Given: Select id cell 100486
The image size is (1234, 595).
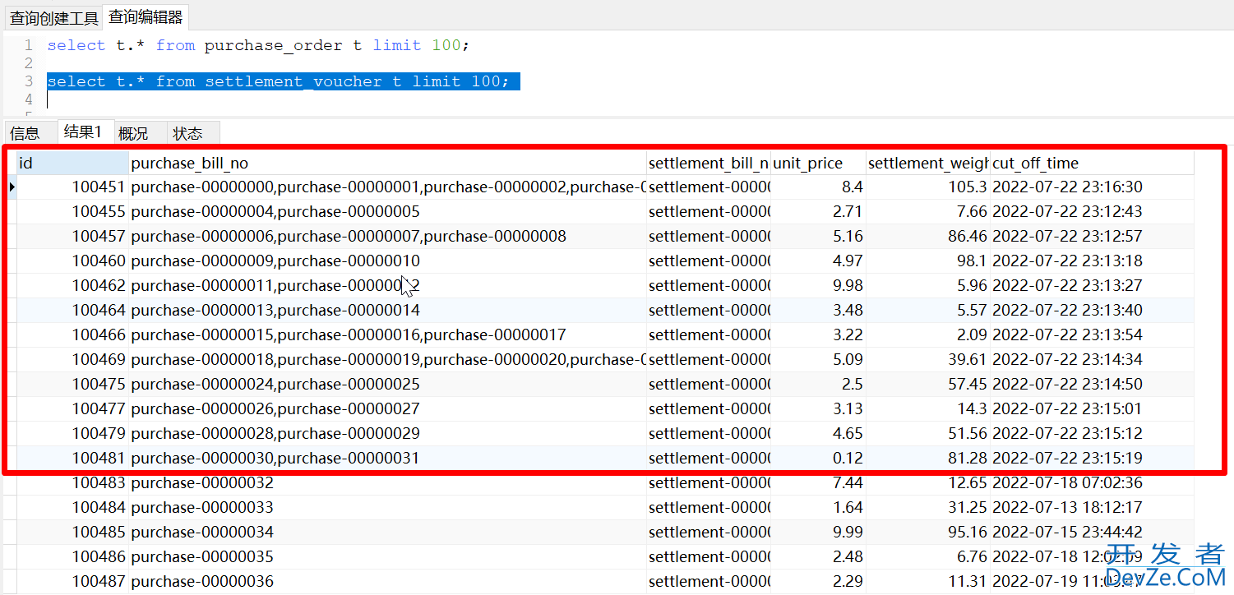Looking at the screenshot, I should click(72, 556).
